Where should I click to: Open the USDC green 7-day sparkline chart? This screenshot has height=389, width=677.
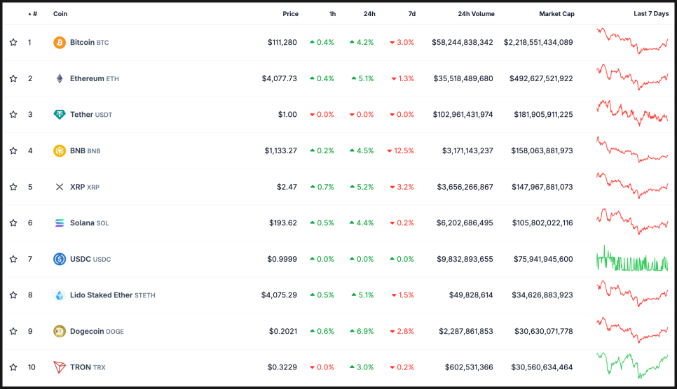(632, 259)
